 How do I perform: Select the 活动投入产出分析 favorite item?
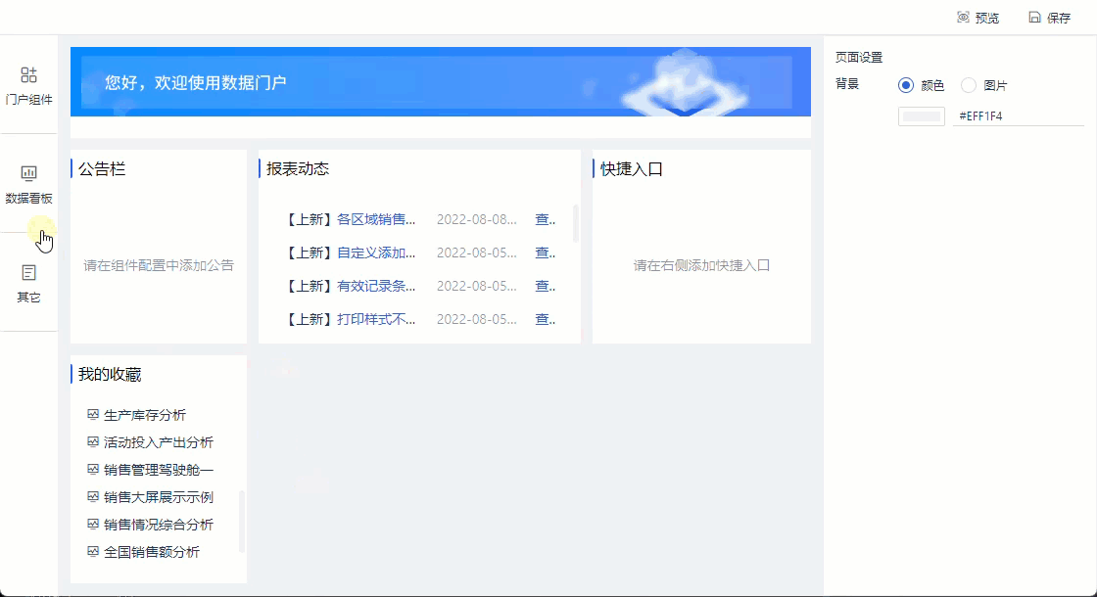[158, 442]
